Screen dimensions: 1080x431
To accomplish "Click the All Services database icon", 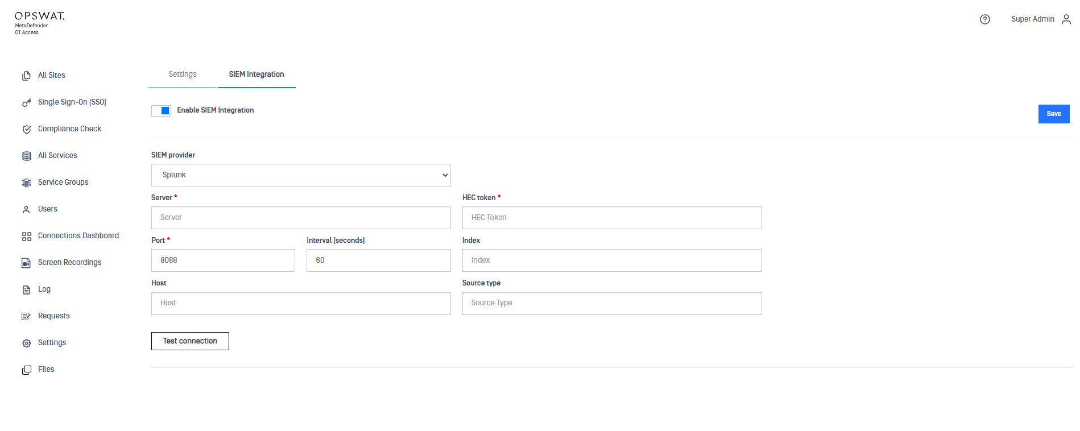I will pos(26,156).
